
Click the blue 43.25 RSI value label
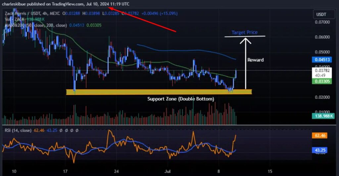pyautogui.click(x=321, y=150)
